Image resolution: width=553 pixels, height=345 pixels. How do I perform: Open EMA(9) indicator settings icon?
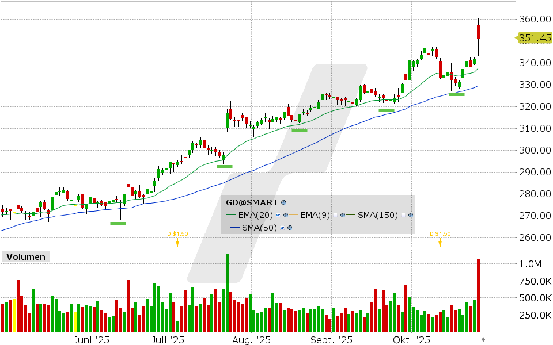click(x=343, y=215)
